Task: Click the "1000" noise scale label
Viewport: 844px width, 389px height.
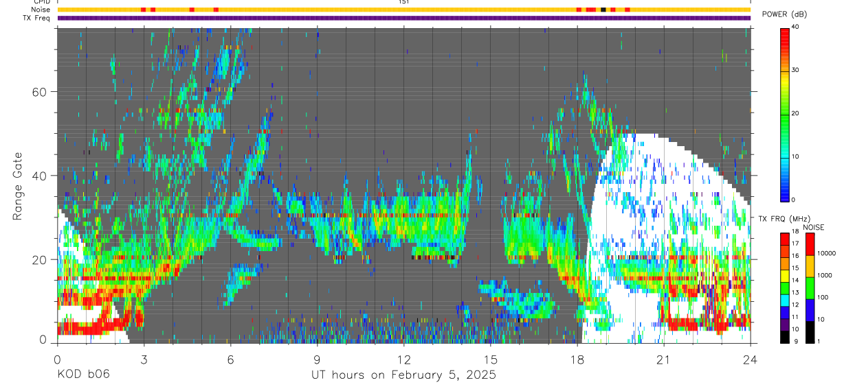Action: [825, 276]
